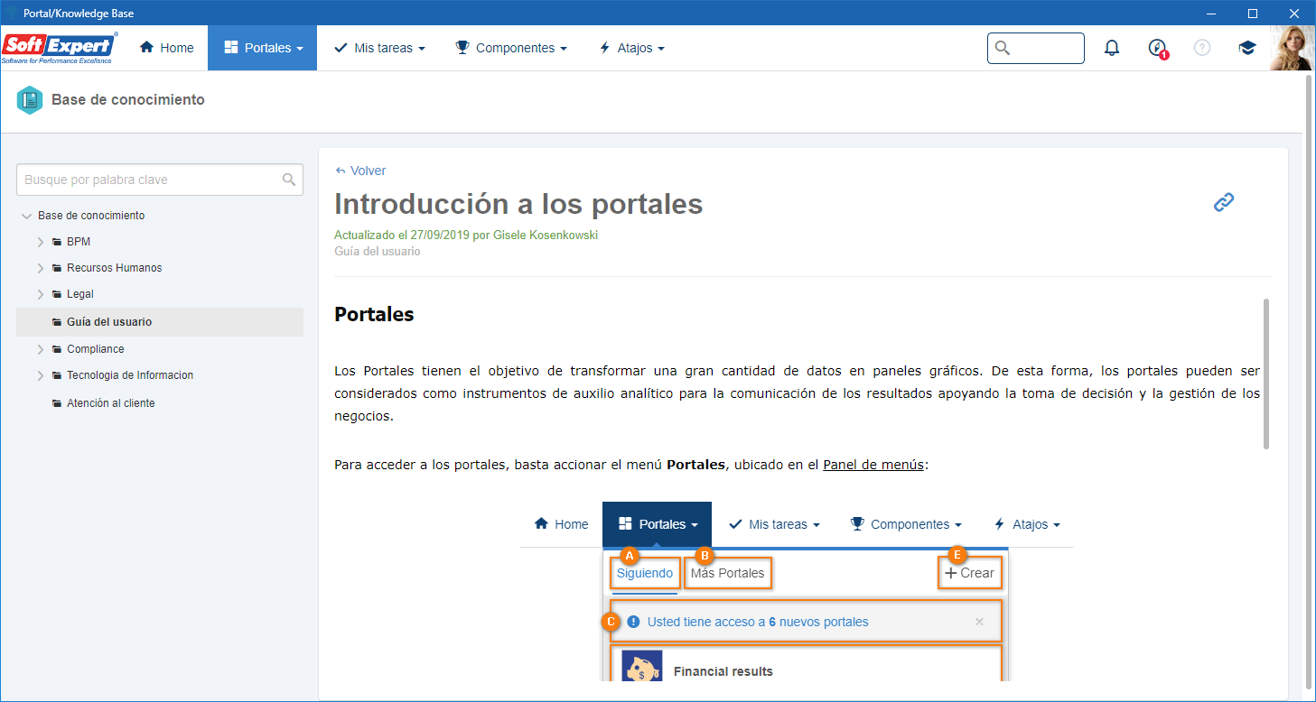Open notifications bell icon
The height and width of the screenshot is (702, 1316).
point(1112,48)
